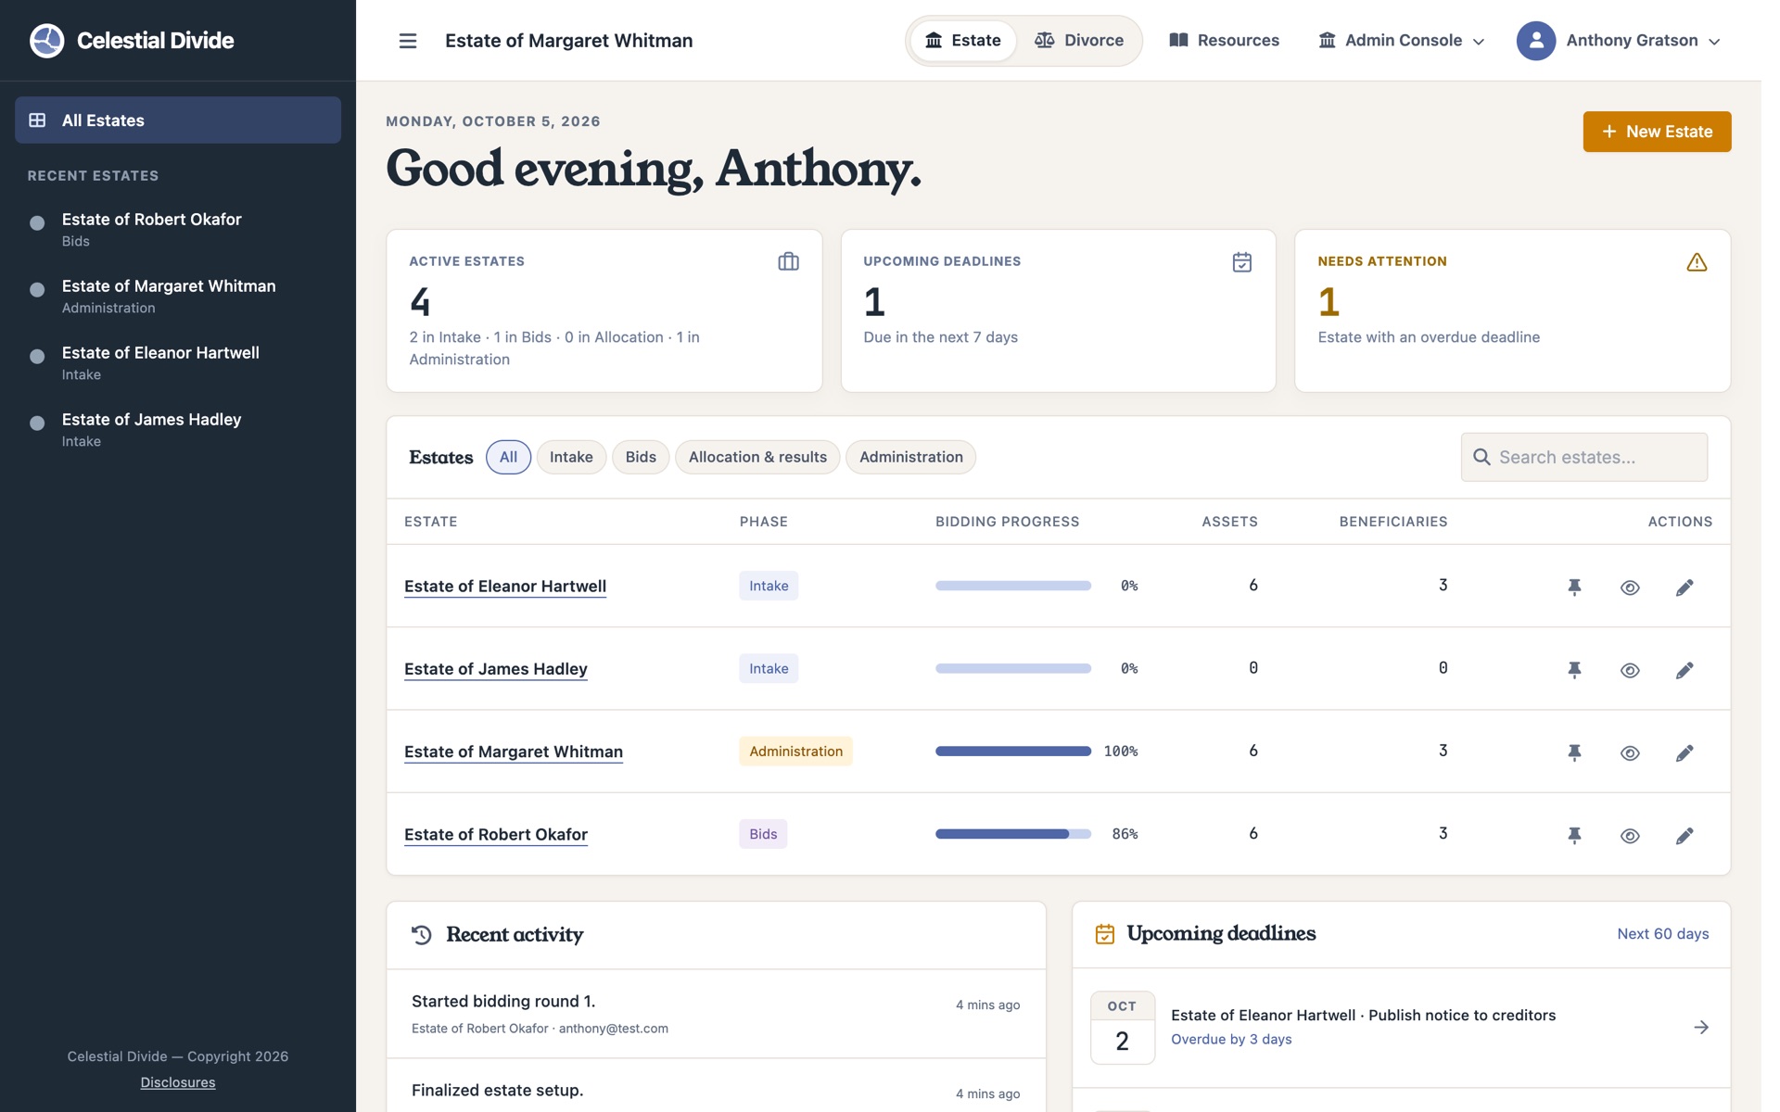Viewport: 1780px width, 1112px height.
Task: Click the calendar icon in Upcoming Deadlines card
Action: coord(1242,262)
